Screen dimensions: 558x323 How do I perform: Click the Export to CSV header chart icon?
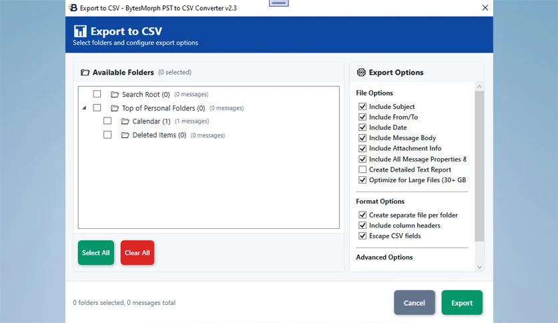click(80, 31)
